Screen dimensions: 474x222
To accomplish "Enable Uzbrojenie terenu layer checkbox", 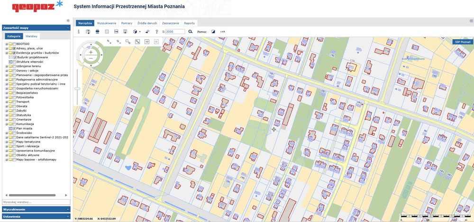I will 14,66.
